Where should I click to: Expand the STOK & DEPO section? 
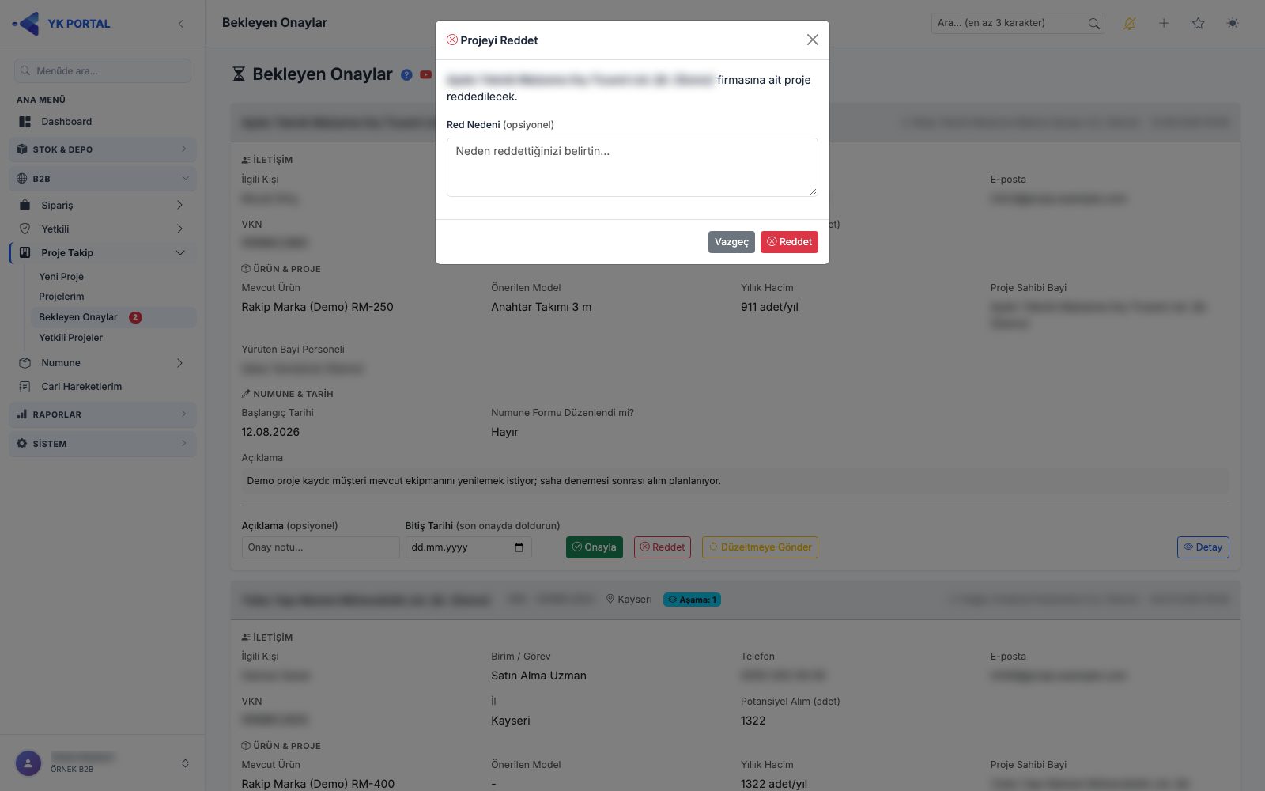coord(103,149)
